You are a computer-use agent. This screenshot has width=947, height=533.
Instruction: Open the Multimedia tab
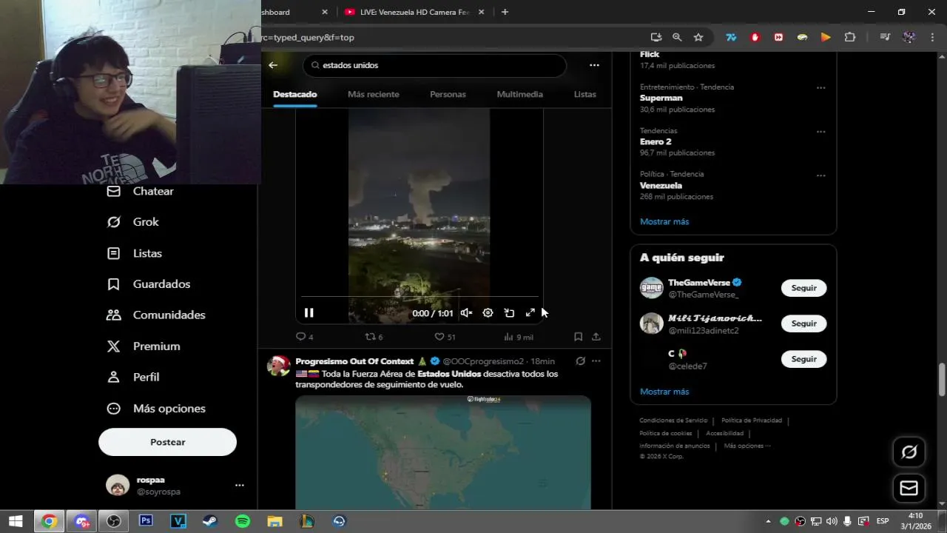[519, 95]
